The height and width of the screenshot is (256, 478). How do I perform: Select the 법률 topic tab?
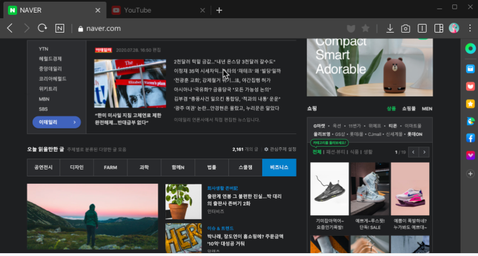212,167
